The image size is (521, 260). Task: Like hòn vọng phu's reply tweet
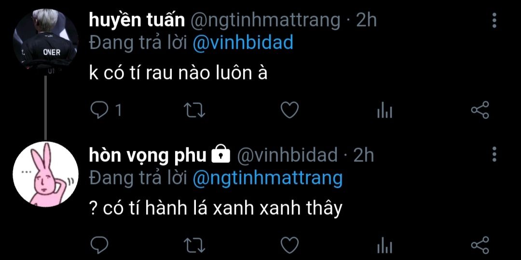click(x=290, y=246)
